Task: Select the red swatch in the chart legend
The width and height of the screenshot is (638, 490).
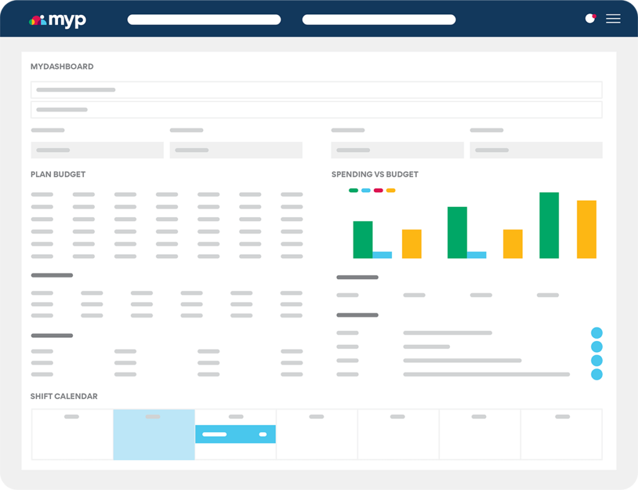Action: 379,190
